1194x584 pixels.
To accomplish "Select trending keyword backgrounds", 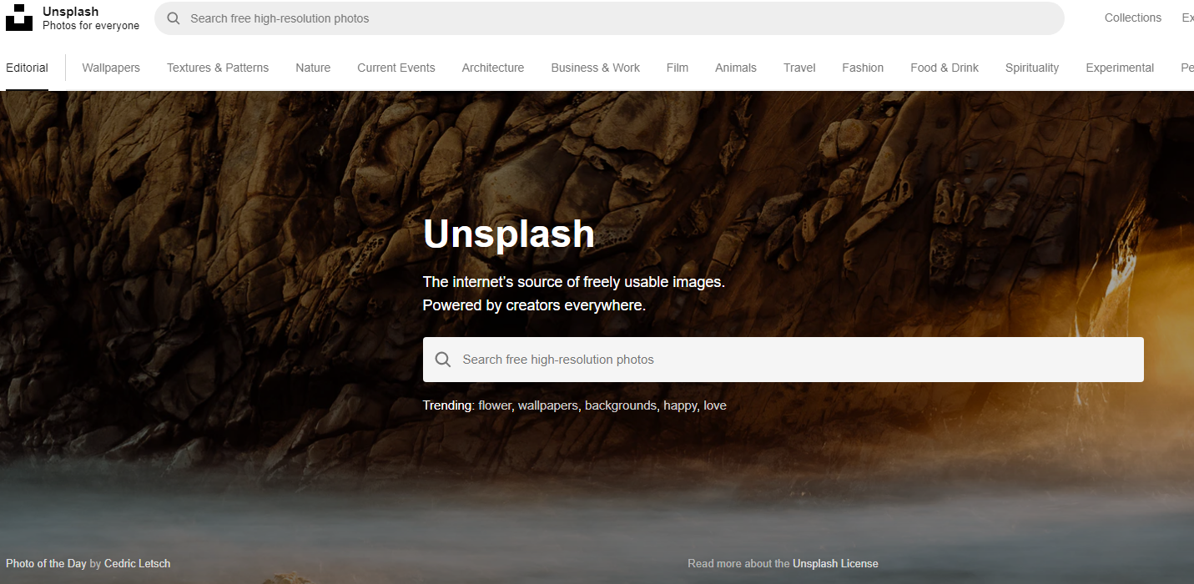I will [x=620, y=405].
